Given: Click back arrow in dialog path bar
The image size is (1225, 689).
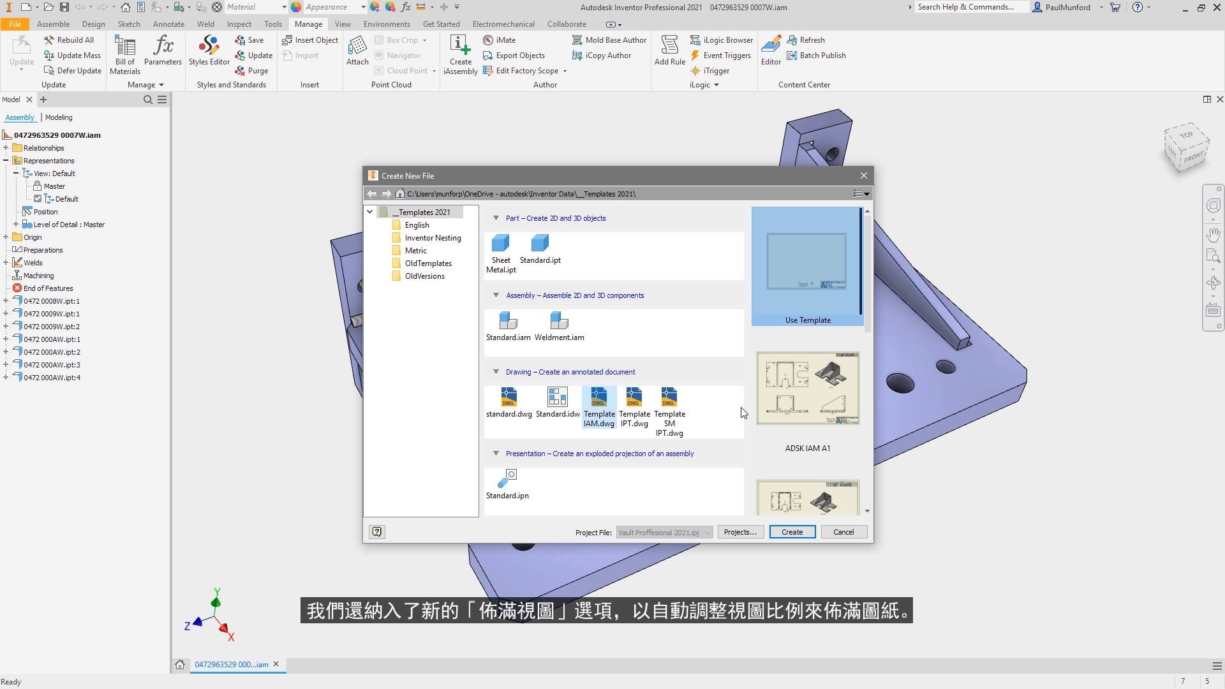Looking at the screenshot, I should 372,193.
